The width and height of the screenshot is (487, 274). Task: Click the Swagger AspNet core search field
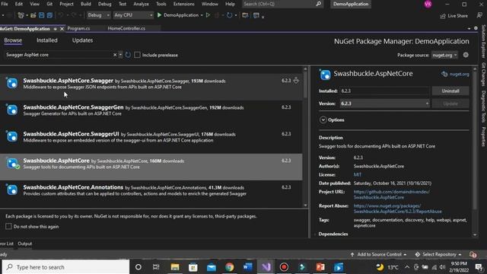59,55
